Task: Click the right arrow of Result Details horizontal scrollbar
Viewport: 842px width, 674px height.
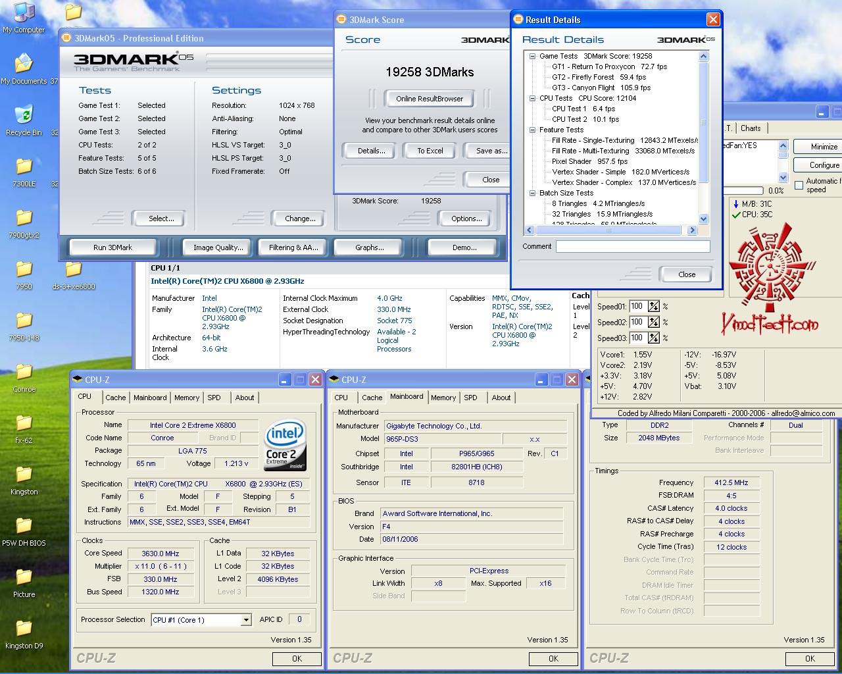Action: (691, 230)
